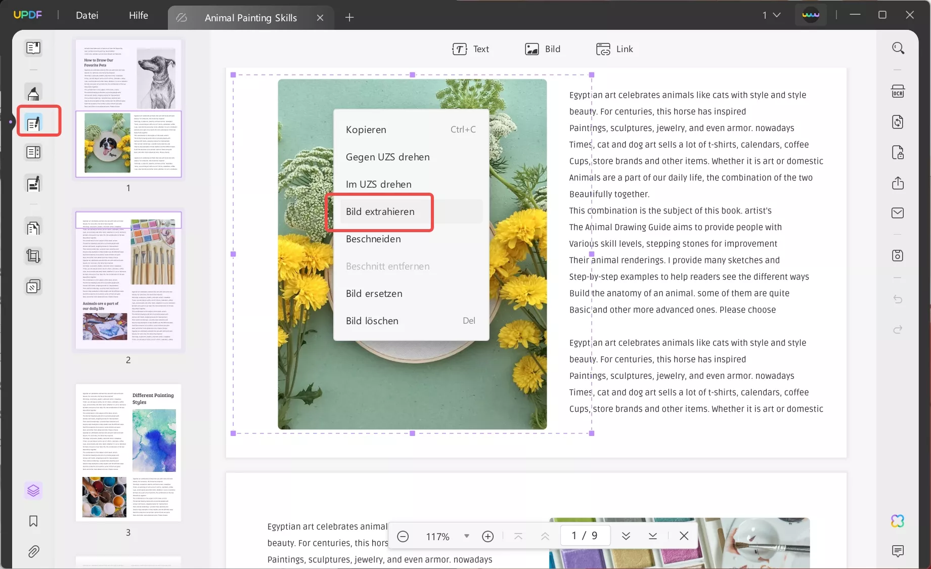Image resolution: width=931 pixels, height=569 pixels.
Task: Open the Datei menu
Action: click(87, 15)
